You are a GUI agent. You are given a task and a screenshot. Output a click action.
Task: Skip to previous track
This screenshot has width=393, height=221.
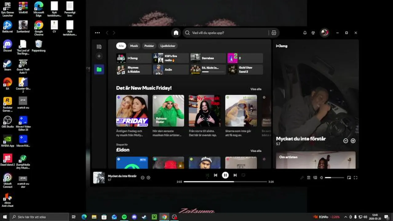coord(216,175)
